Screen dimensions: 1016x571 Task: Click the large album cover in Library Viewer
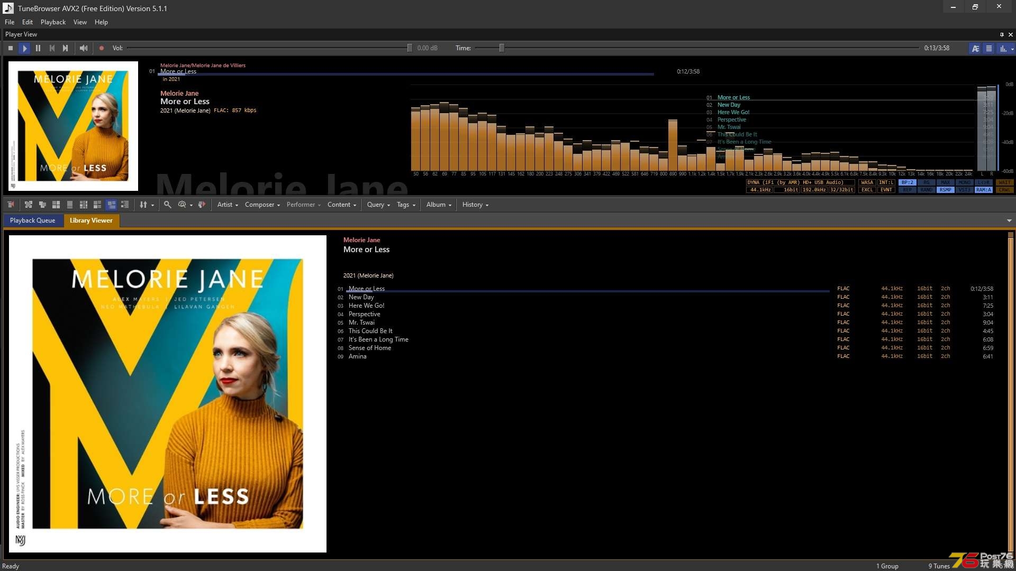pyautogui.click(x=168, y=394)
